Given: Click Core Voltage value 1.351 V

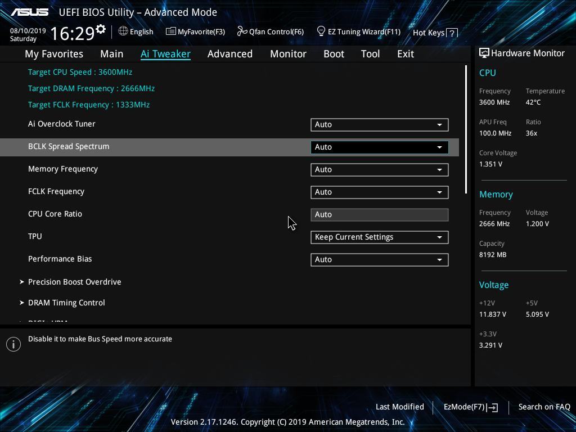Looking at the screenshot, I should tap(490, 164).
